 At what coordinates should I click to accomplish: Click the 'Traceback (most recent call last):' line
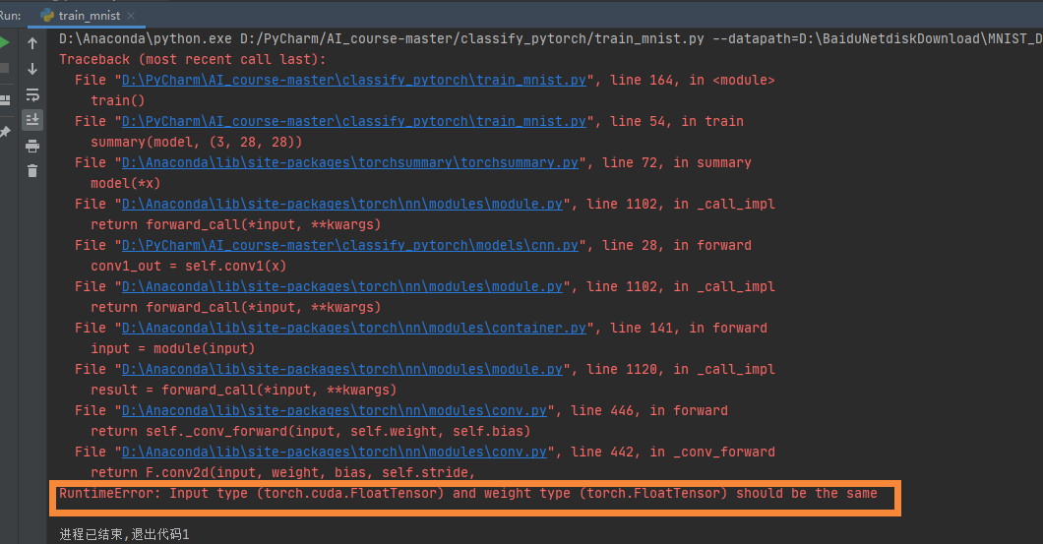click(x=192, y=59)
